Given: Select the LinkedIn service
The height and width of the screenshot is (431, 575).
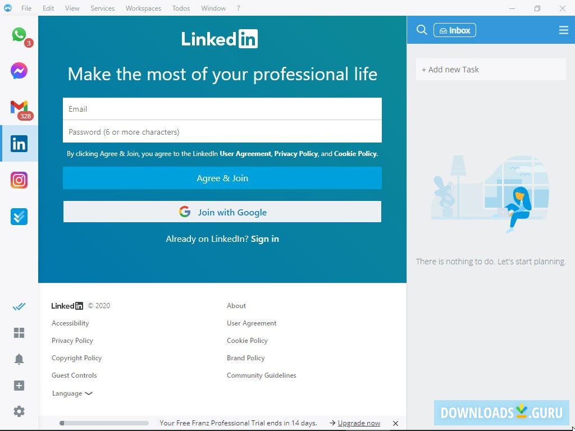Looking at the screenshot, I should pyautogui.click(x=19, y=144).
